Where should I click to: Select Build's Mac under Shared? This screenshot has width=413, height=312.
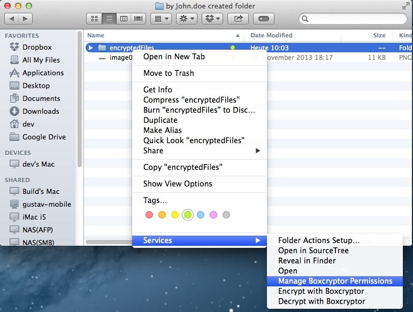click(34, 191)
